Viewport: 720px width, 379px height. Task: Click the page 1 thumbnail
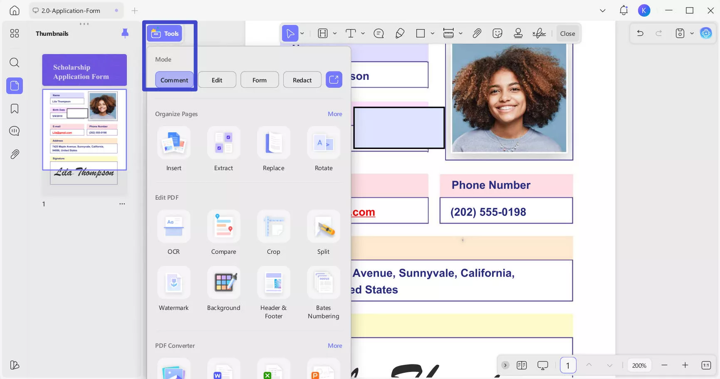pos(84,129)
